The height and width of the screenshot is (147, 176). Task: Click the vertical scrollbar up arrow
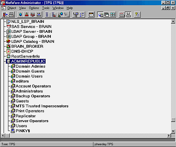(x=173, y=22)
